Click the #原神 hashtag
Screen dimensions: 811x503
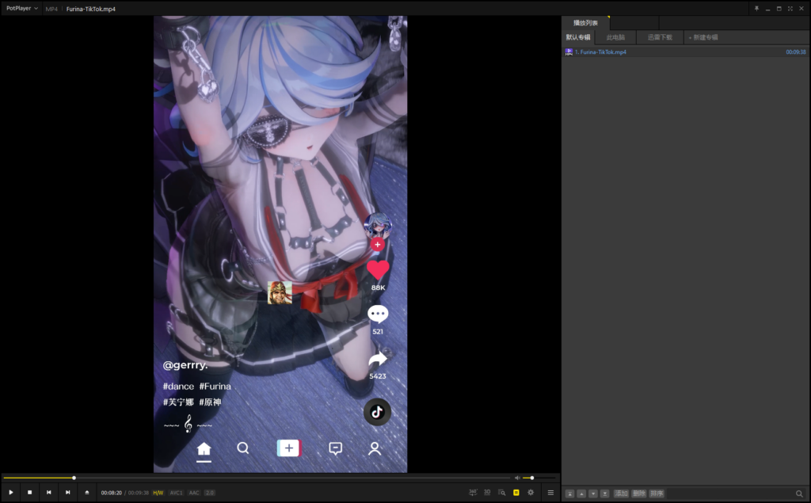pos(210,402)
